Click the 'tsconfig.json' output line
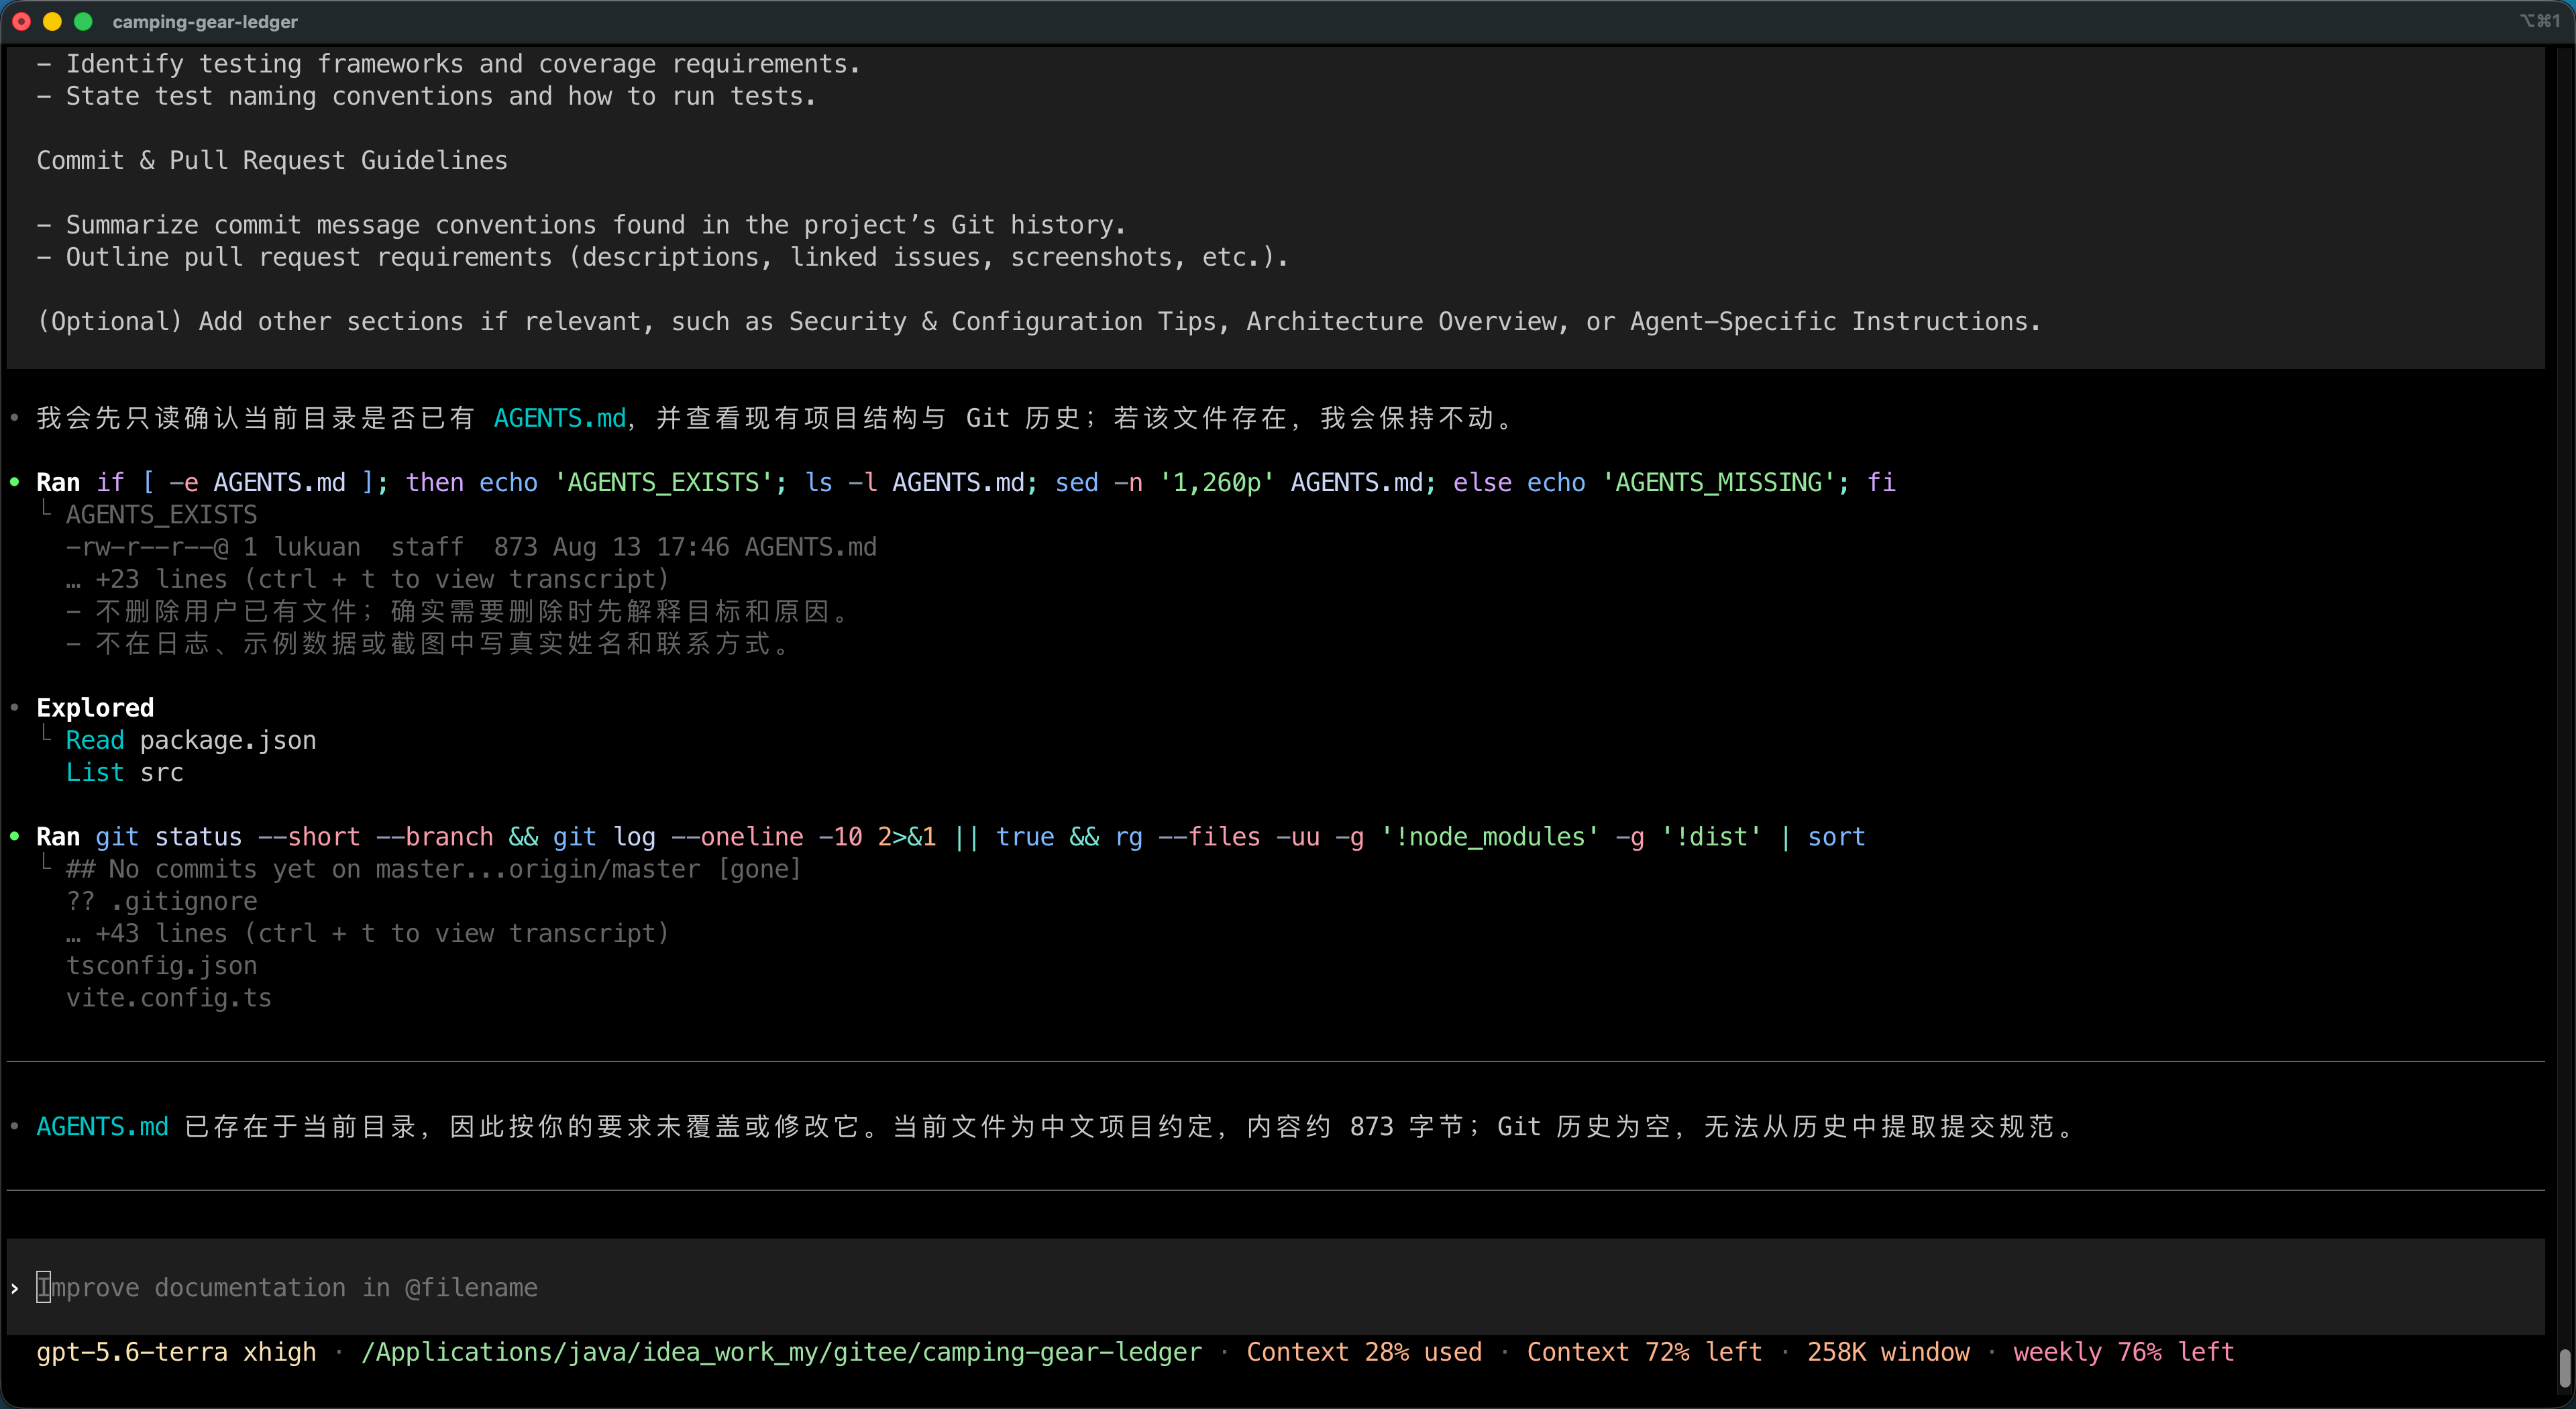Viewport: 2576px width, 1409px height. 162,965
